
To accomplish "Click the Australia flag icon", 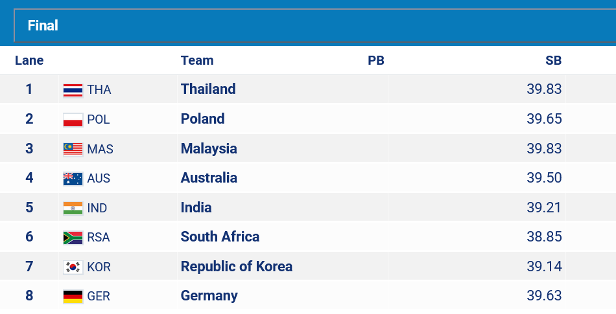I will click(x=73, y=178).
